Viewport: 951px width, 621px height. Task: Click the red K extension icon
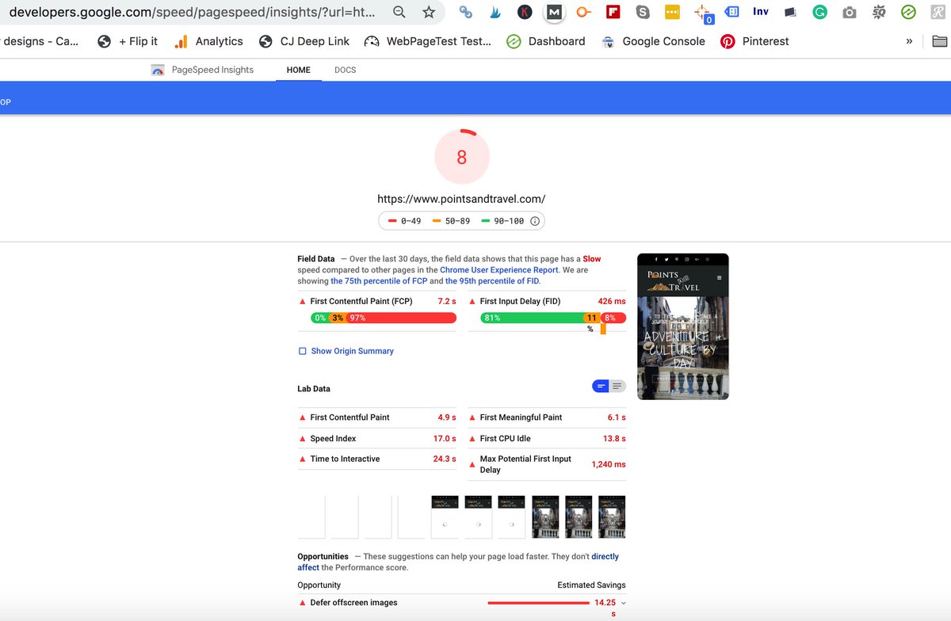tap(525, 12)
